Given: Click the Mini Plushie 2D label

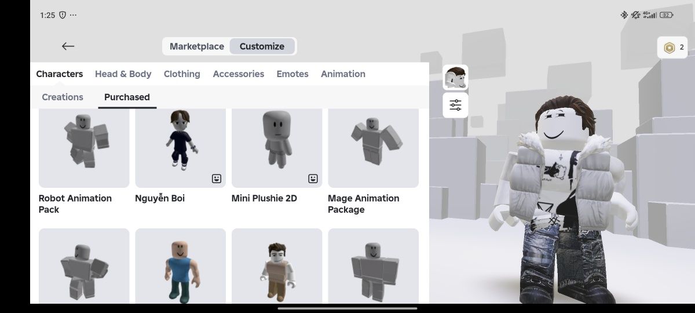Looking at the screenshot, I should (x=264, y=198).
